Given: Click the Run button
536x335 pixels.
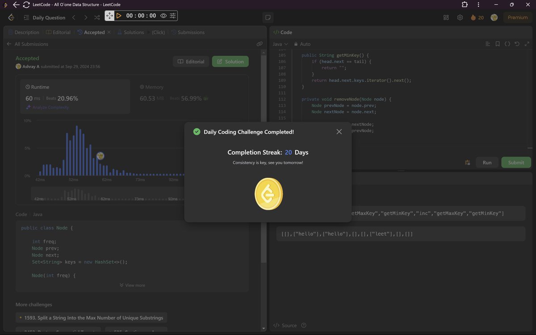Looking at the screenshot, I should [x=487, y=163].
